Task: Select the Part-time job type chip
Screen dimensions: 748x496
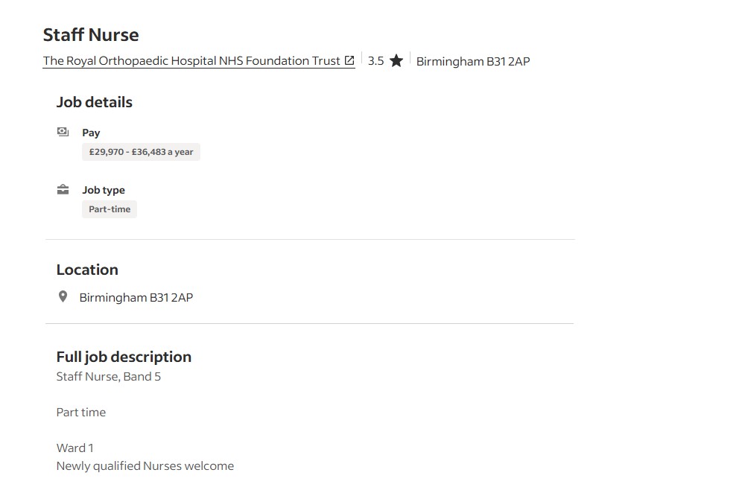Action: (110, 209)
